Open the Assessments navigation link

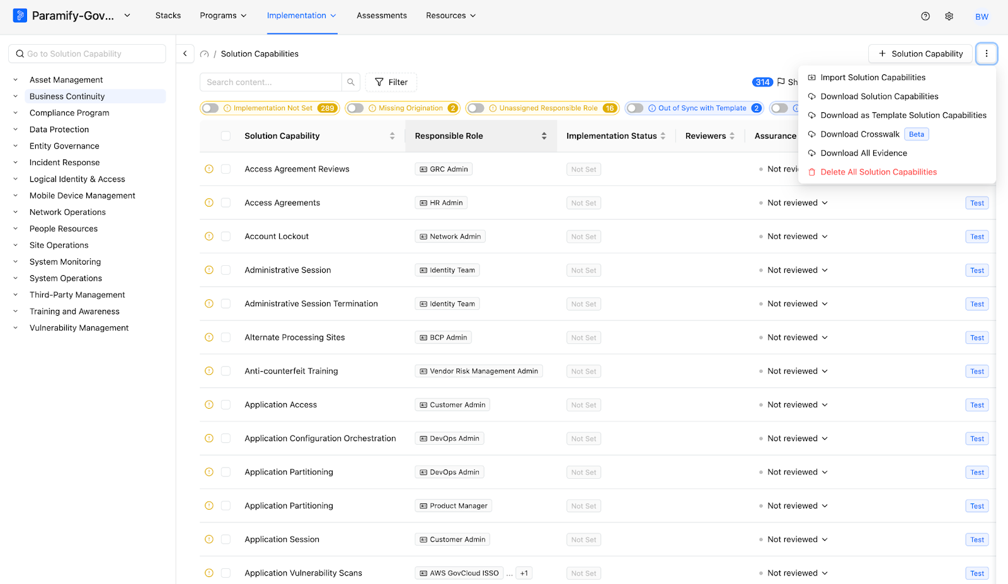pyautogui.click(x=382, y=15)
